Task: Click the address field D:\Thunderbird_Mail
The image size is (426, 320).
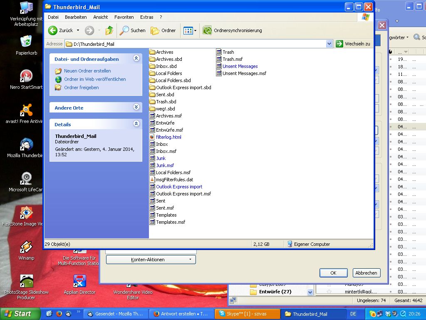Action: (x=196, y=44)
